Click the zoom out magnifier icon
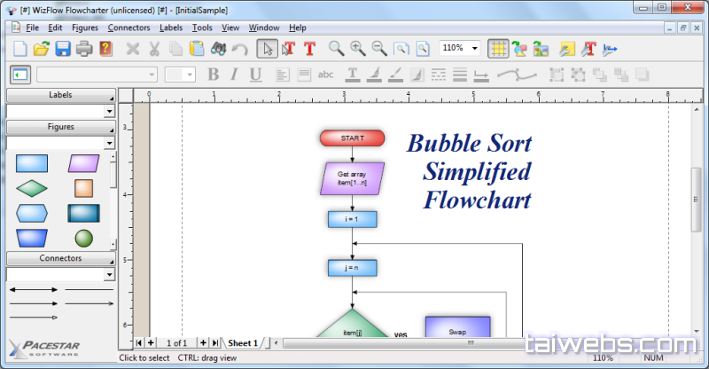Viewport: 709px width, 369px height. [x=378, y=48]
